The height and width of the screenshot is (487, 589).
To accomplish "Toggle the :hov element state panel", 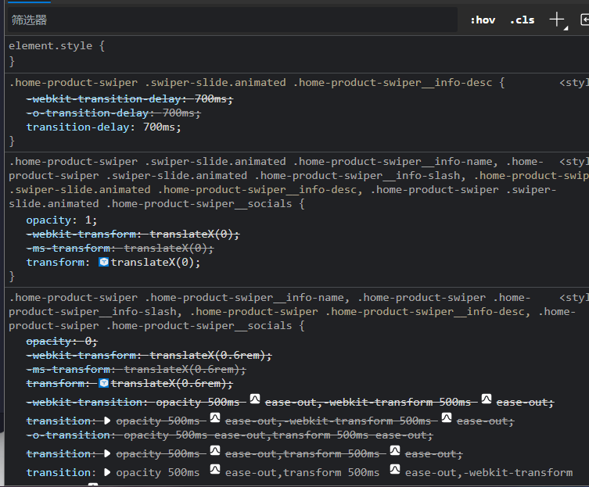I will [483, 20].
